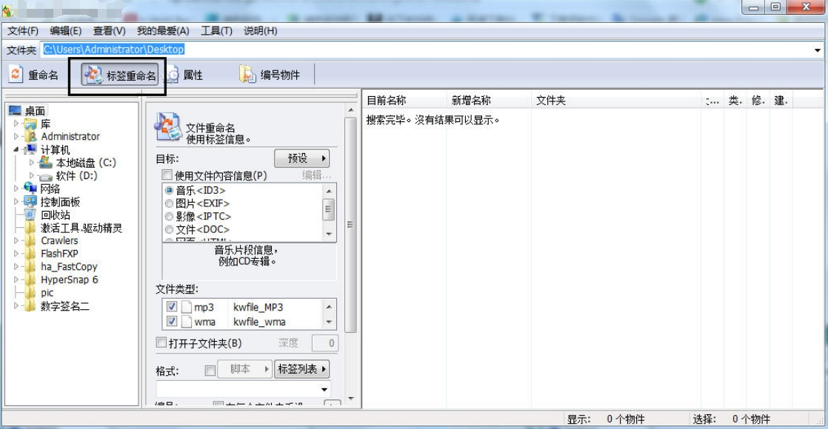Click the ha_FastCopy folder icon
The image size is (828, 429).
[30, 266]
